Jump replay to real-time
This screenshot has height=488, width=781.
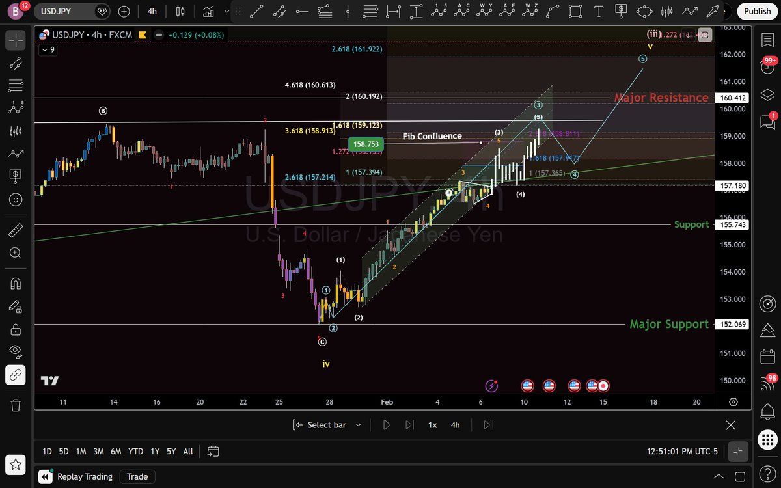click(x=489, y=425)
